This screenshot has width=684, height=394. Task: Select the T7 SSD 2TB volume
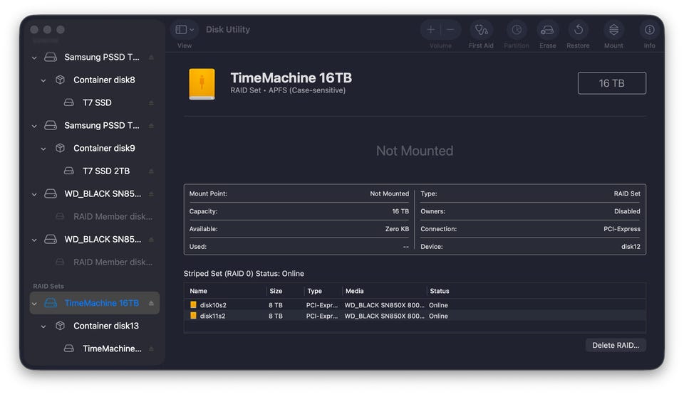pos(94,171)
